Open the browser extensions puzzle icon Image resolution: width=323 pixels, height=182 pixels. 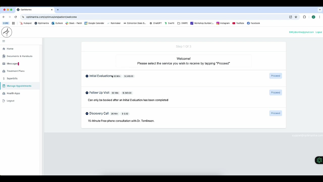pyautogui.click(x=304, y=17)
